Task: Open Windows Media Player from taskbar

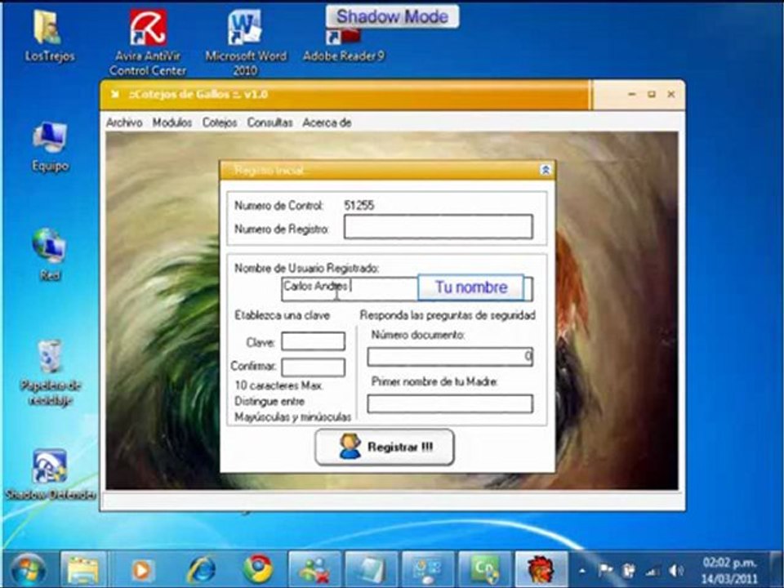Action: pos(141,570)
